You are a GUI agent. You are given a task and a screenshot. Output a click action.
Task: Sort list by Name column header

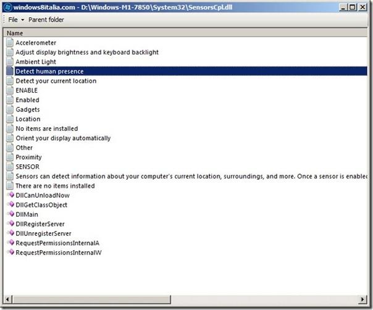tap(15, 33)
